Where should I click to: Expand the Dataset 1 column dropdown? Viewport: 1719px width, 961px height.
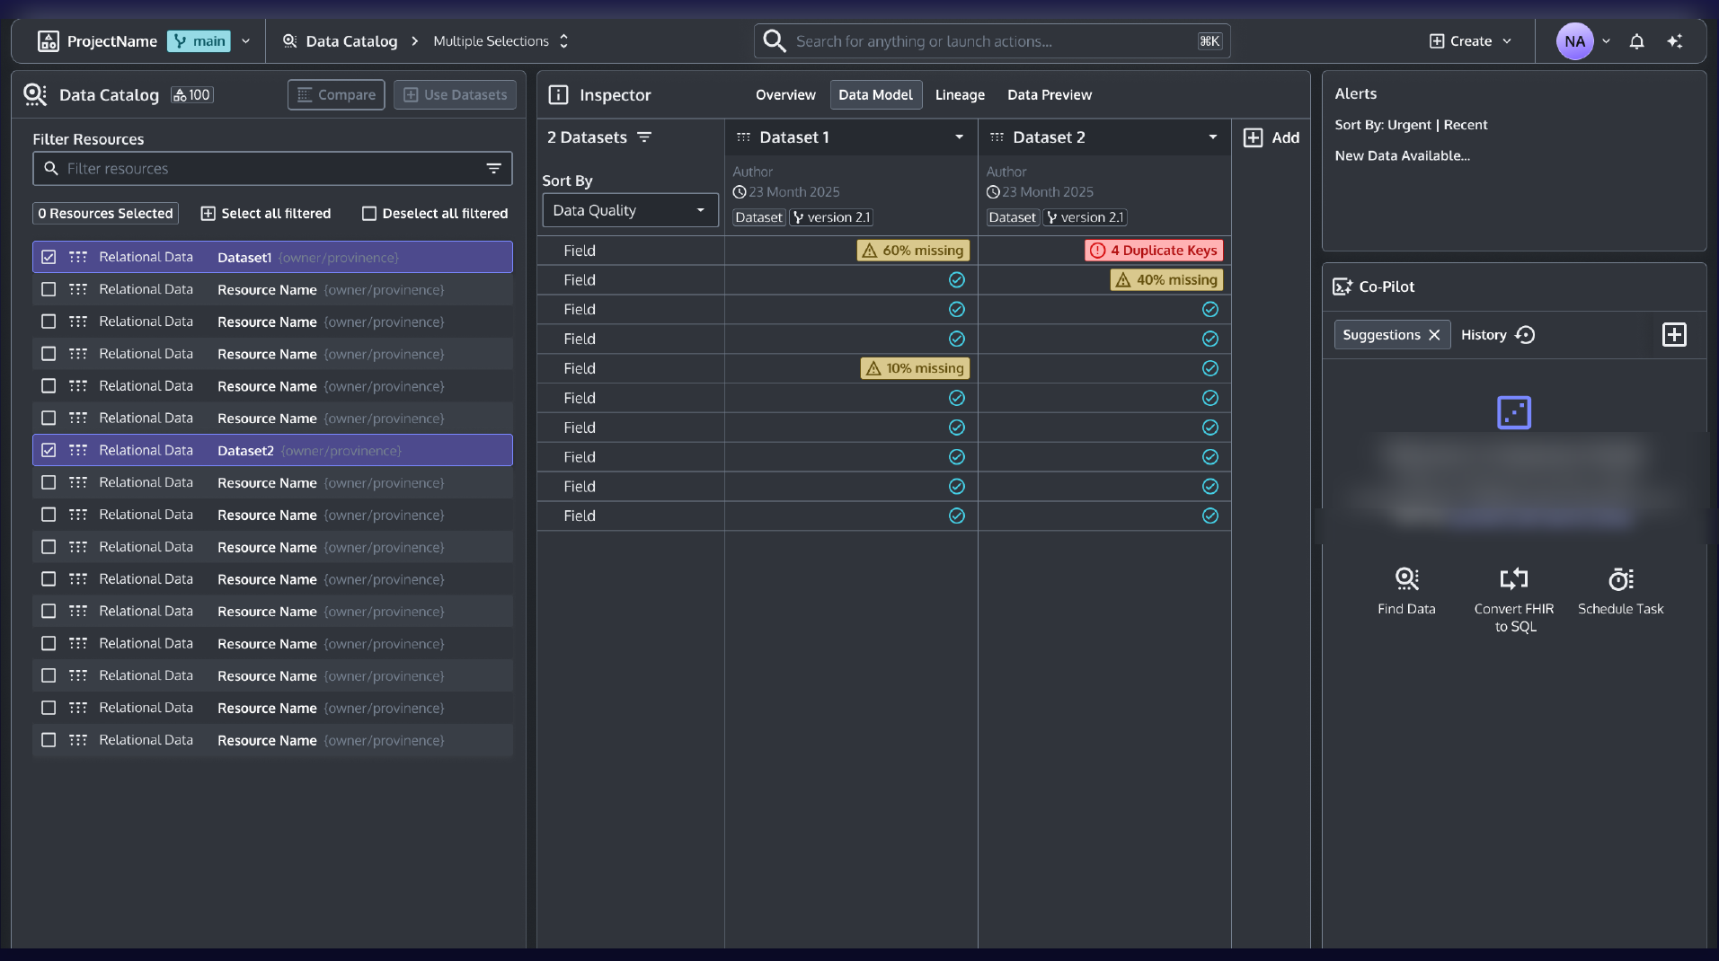959,137
